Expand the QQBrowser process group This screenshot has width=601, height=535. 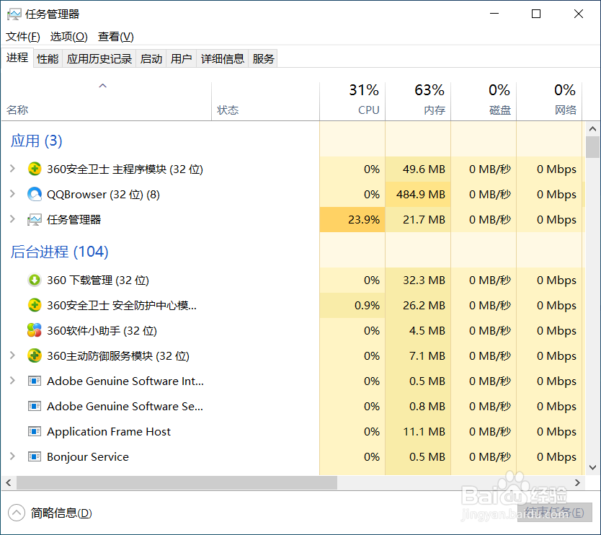(x=12, y=195)
